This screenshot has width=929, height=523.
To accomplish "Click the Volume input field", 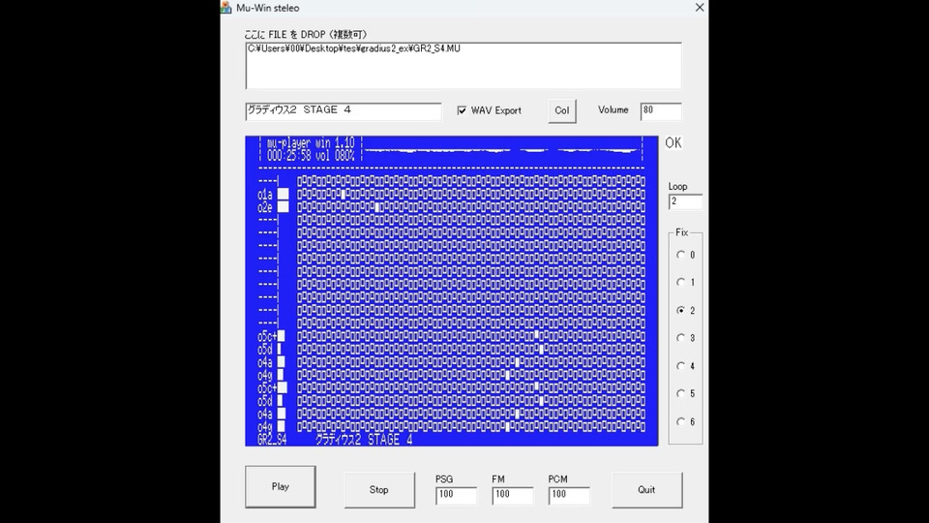I will (x=661, y=110).
